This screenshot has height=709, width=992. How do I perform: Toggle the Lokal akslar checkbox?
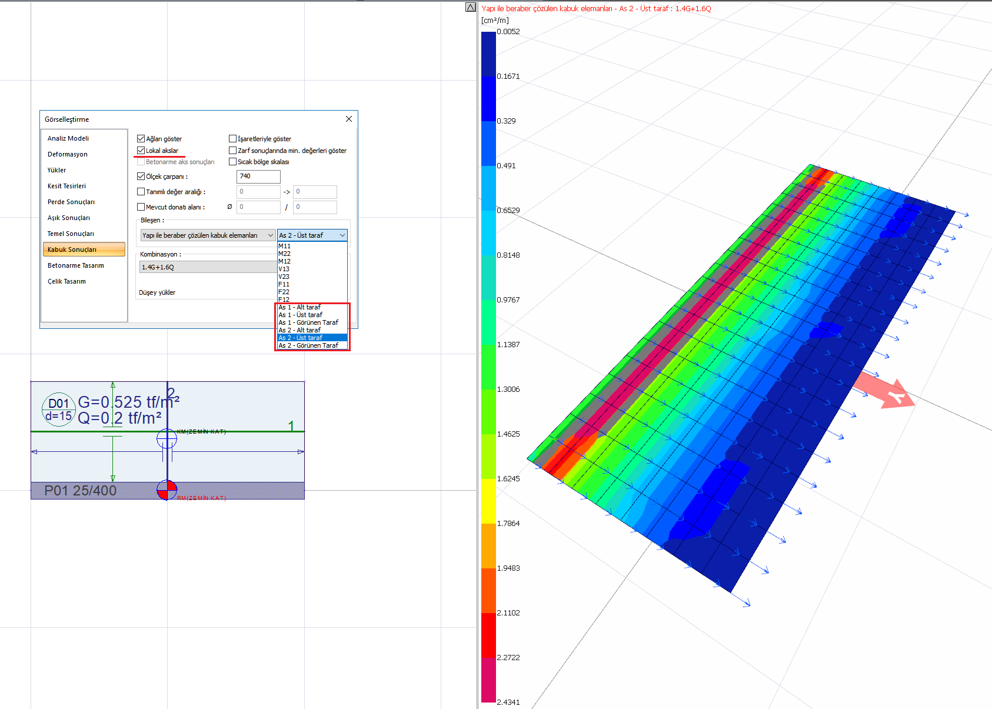tap(141, 151)
